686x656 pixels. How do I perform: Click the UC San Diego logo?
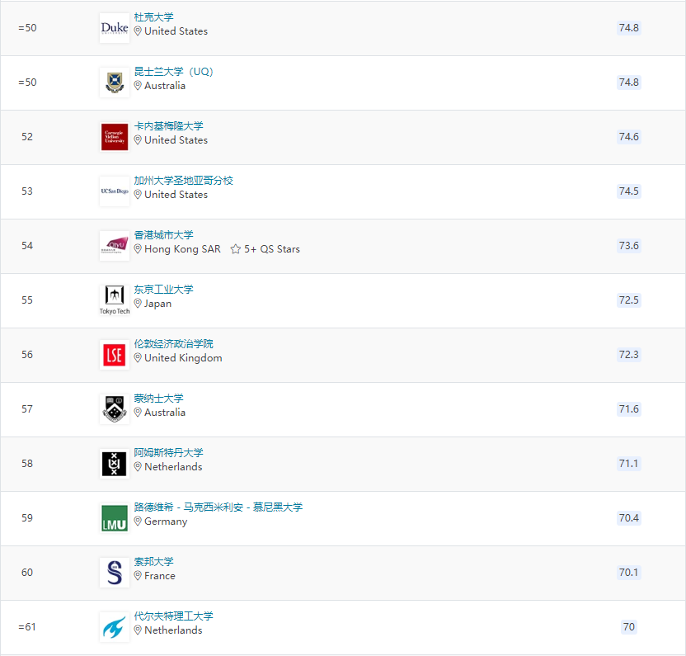tap(115, 191)
